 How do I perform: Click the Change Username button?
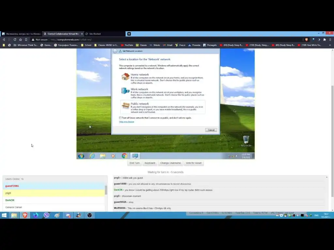point(170,163)
